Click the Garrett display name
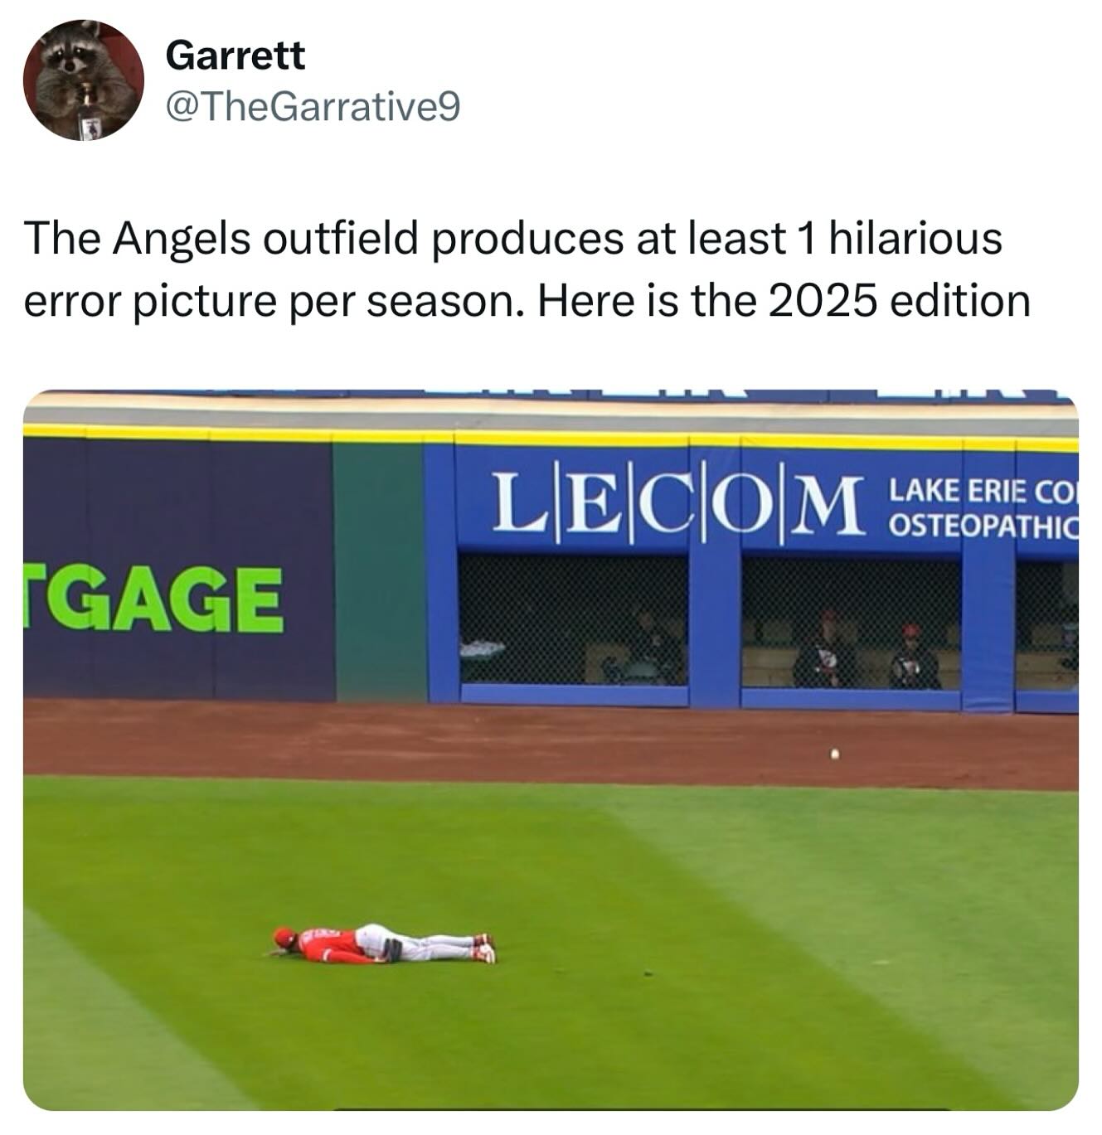 235,56
